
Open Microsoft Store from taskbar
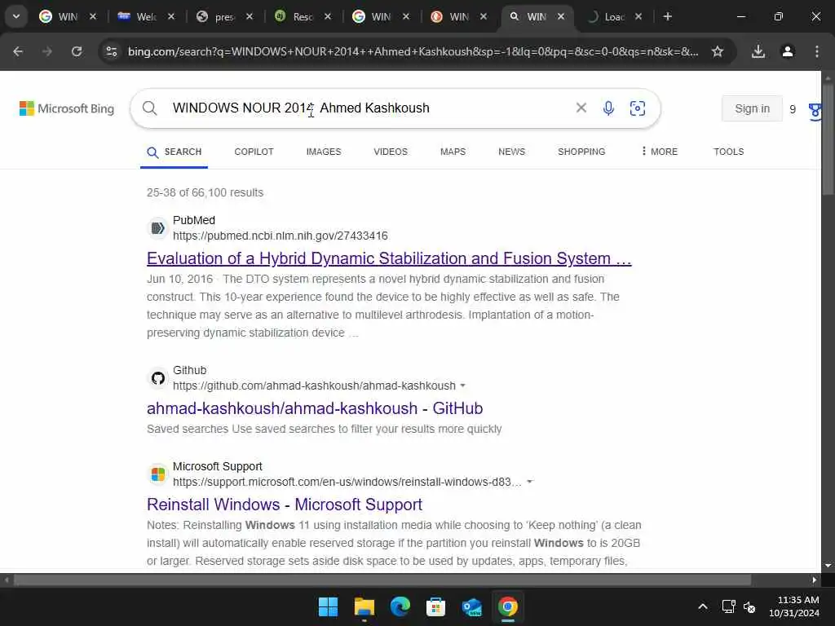[435, 606]
